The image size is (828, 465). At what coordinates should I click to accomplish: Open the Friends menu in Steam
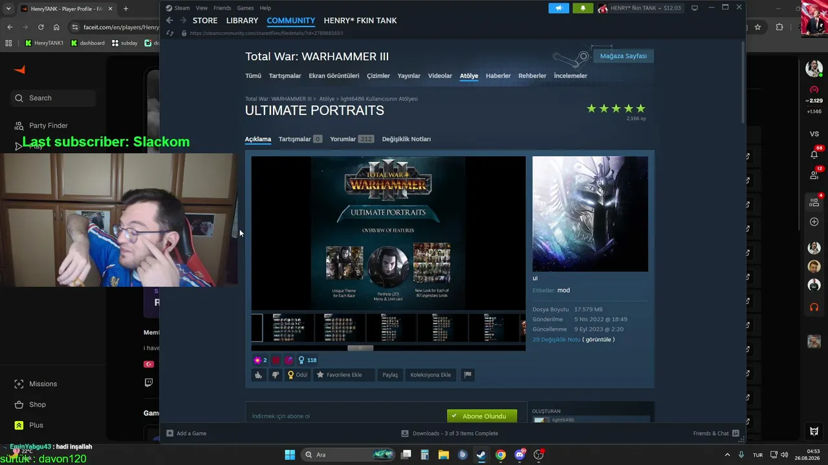coord(222,8)
